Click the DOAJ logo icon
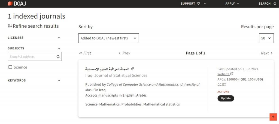279x124 pixels. coord(10,4)
